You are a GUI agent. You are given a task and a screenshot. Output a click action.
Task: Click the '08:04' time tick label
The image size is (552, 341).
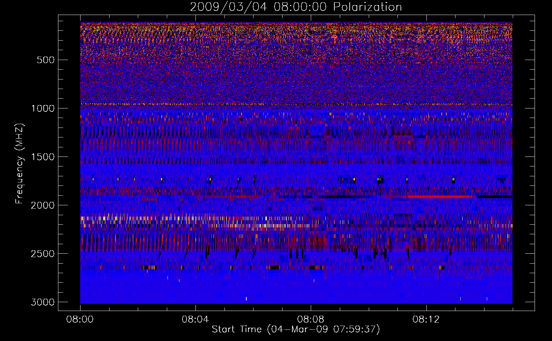195,320
